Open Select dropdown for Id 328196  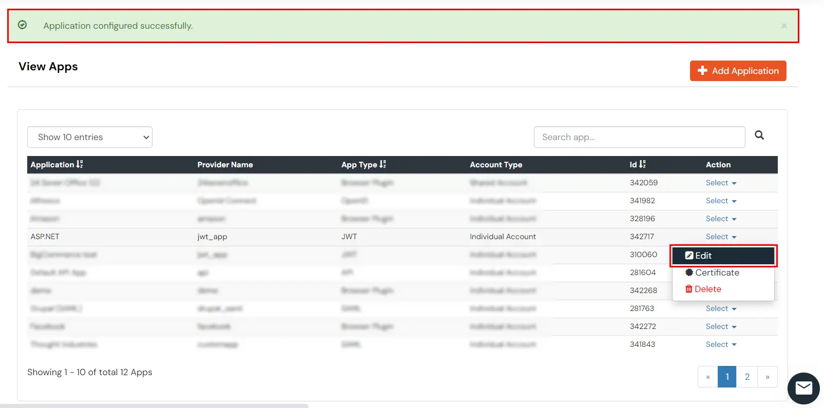[721, 219]
